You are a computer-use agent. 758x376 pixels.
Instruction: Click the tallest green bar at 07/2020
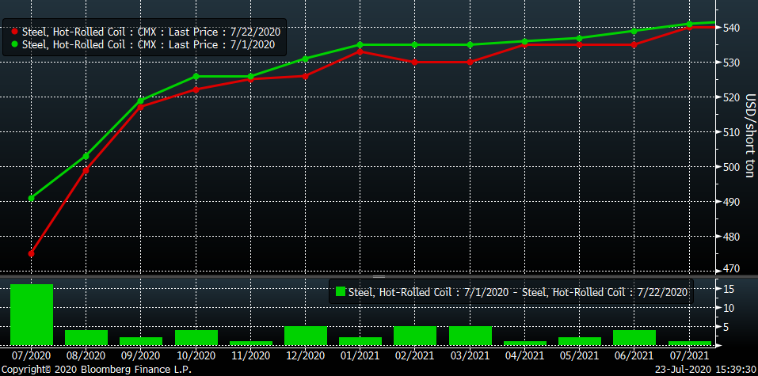[31, 314]
